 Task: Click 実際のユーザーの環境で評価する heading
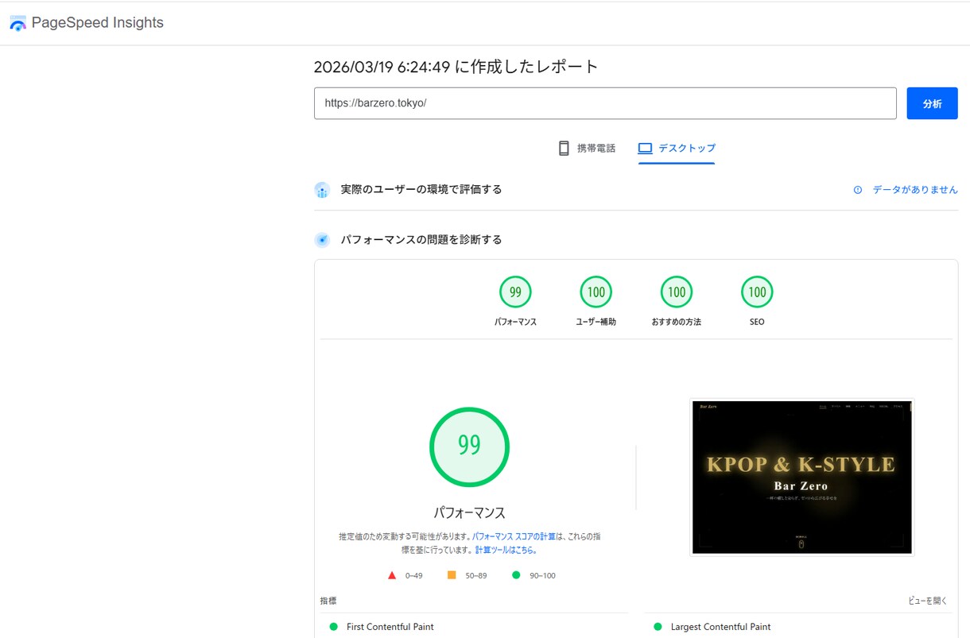click(x=421, y=189)
